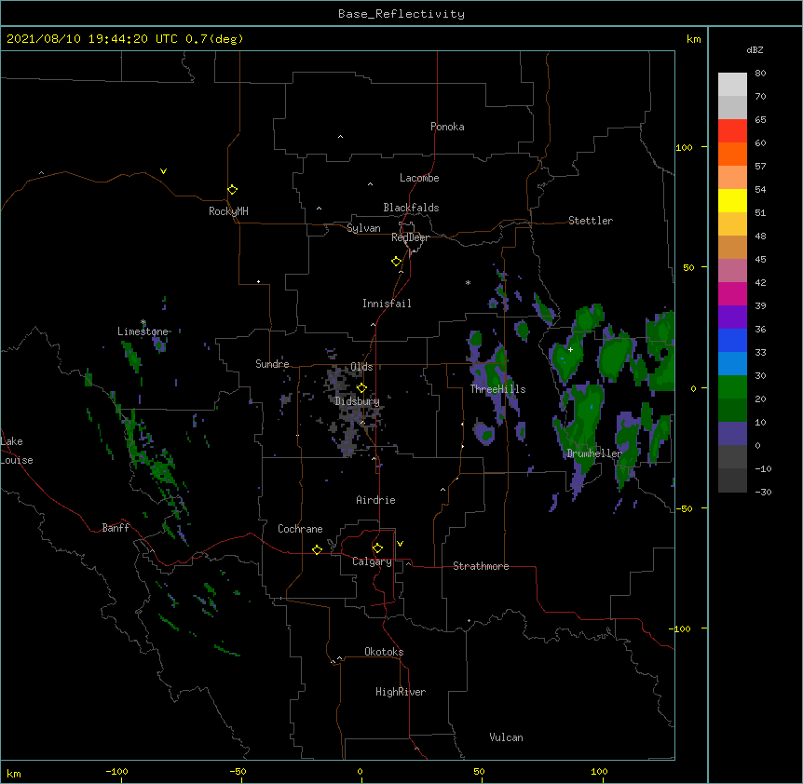
Task: Click the Strathmore label
Action: tap(481, 566)
